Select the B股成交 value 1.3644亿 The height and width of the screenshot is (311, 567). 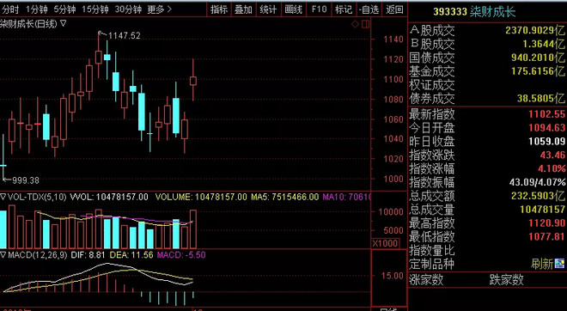[x=544, y=44]
